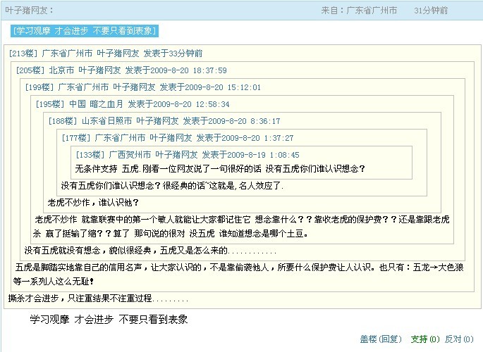Click the 盖楼(回复) reply link

(x=380, y=339)
